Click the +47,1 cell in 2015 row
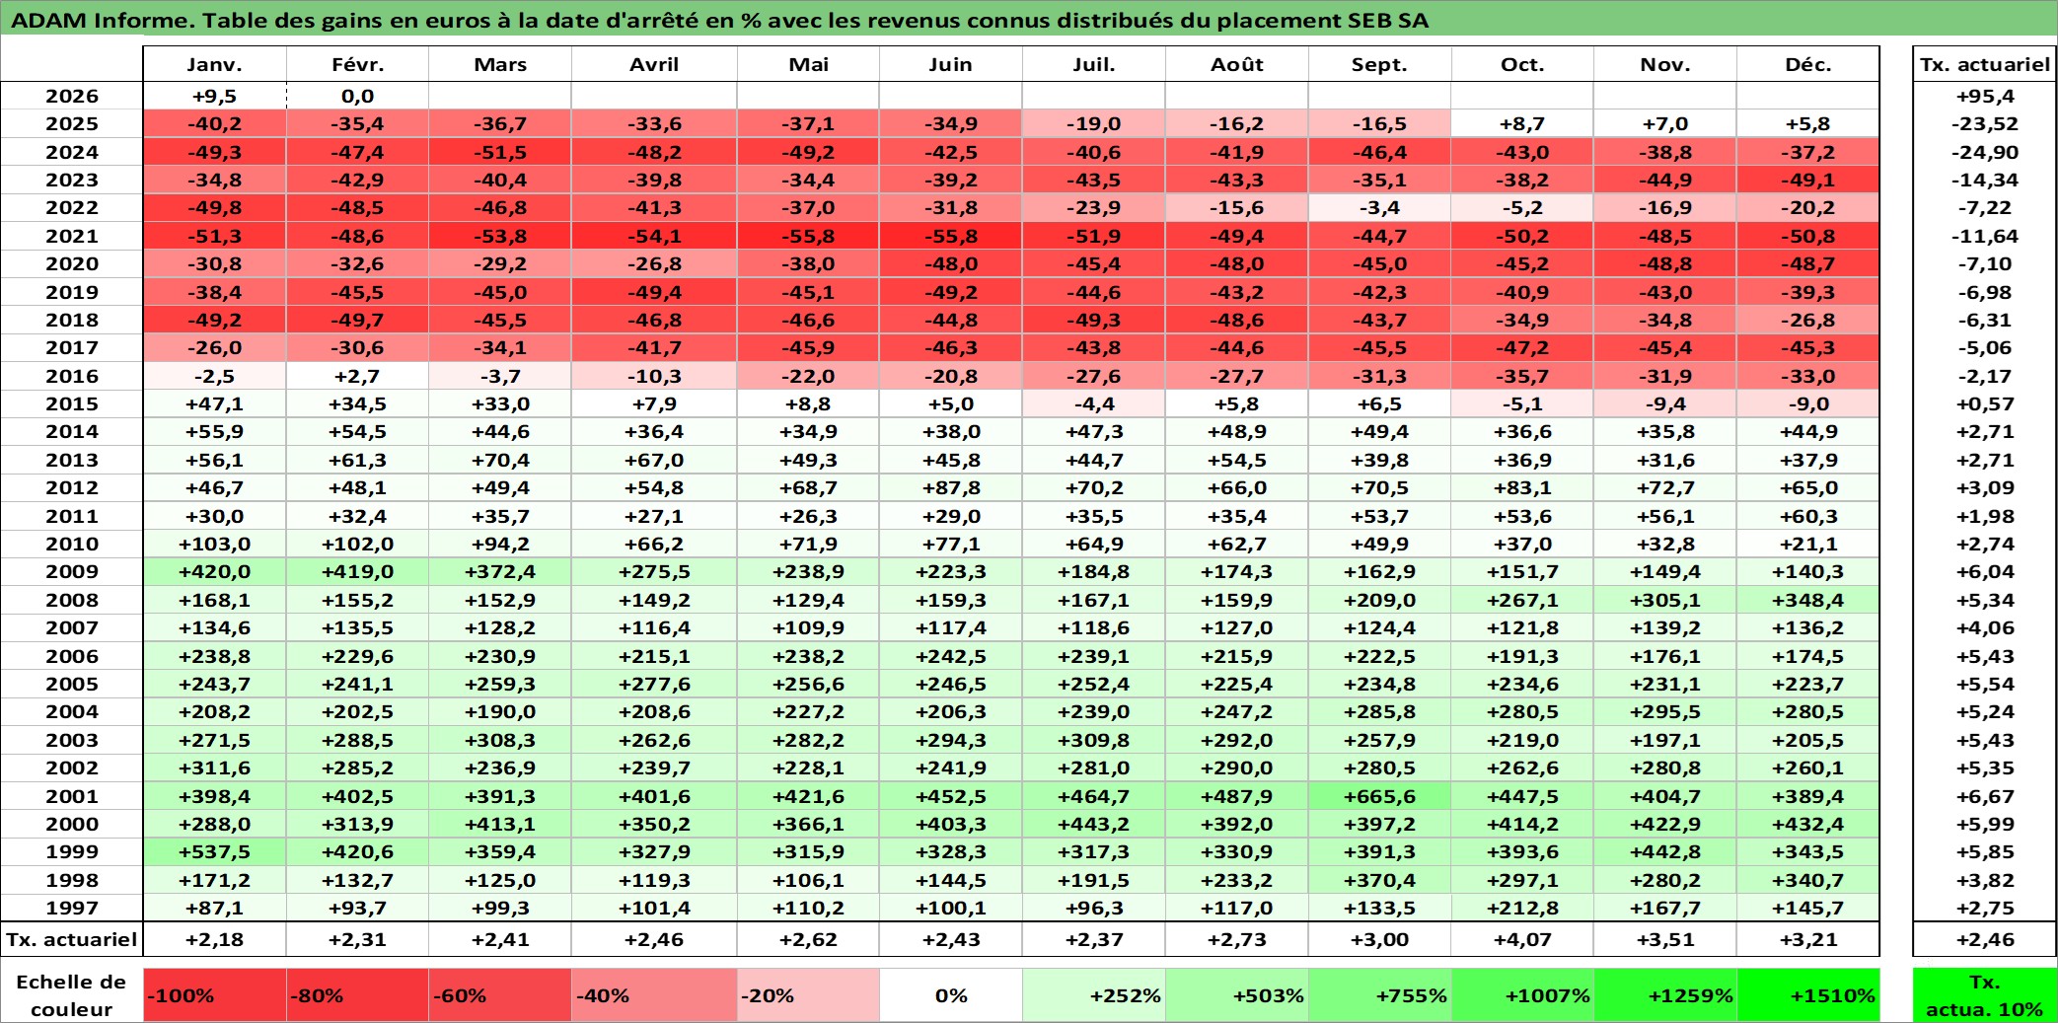 coord(215,403)
